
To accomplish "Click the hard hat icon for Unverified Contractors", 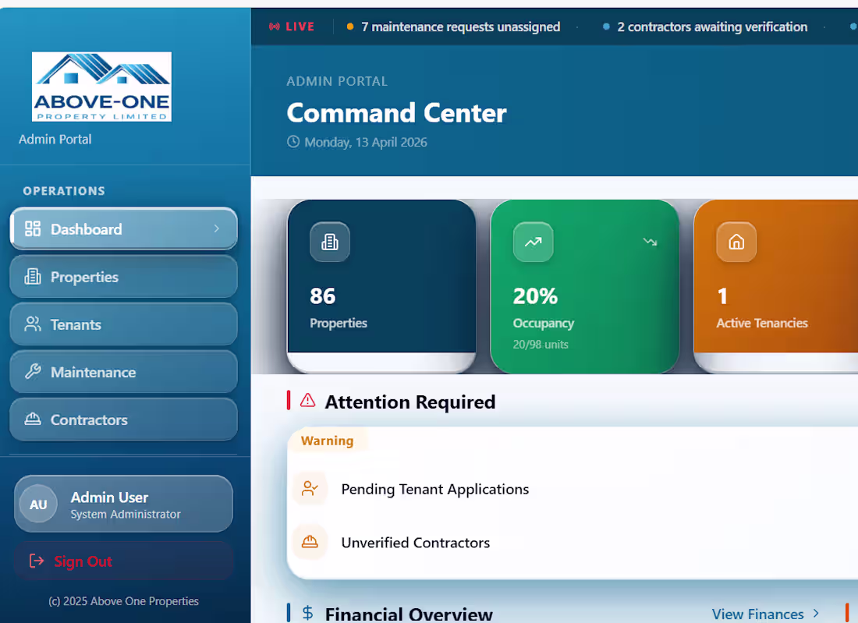I will coord(310,541).
